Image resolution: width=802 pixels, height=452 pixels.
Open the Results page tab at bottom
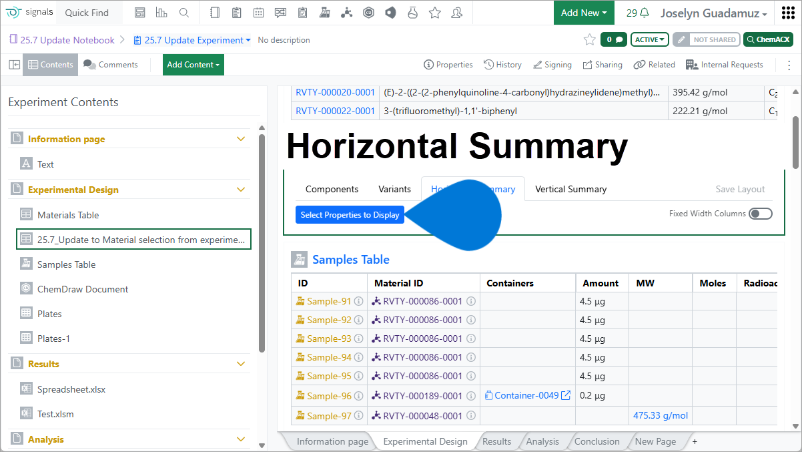pos(496,441)
